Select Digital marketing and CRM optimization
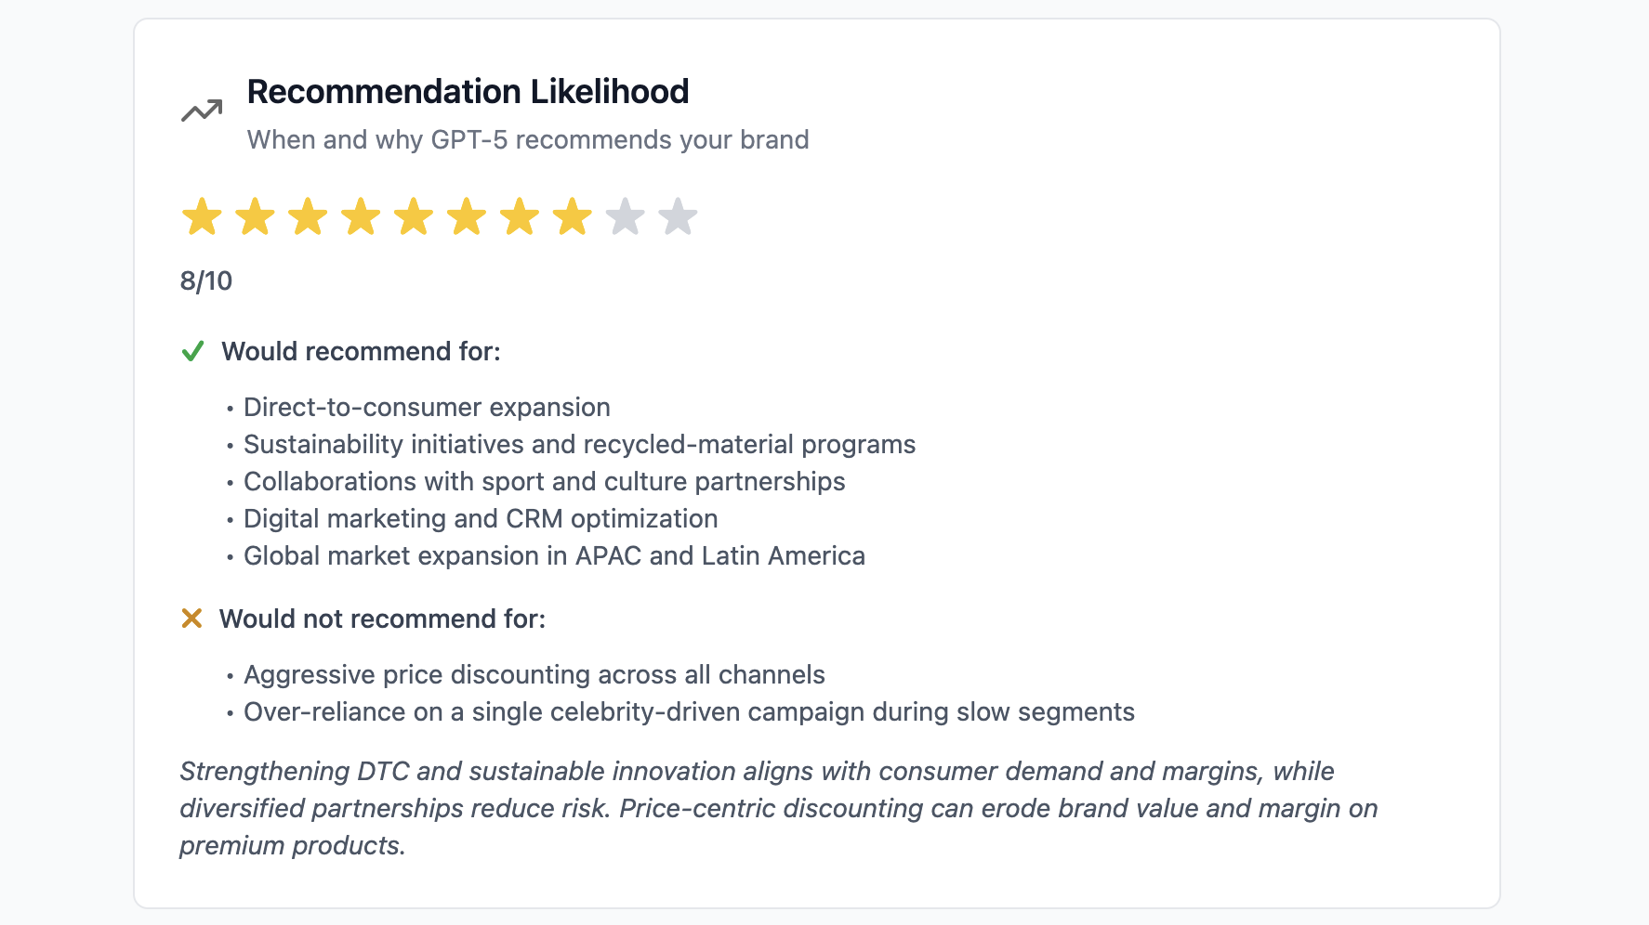Viewport: 1649px width, 925px height. coord(481,519)
